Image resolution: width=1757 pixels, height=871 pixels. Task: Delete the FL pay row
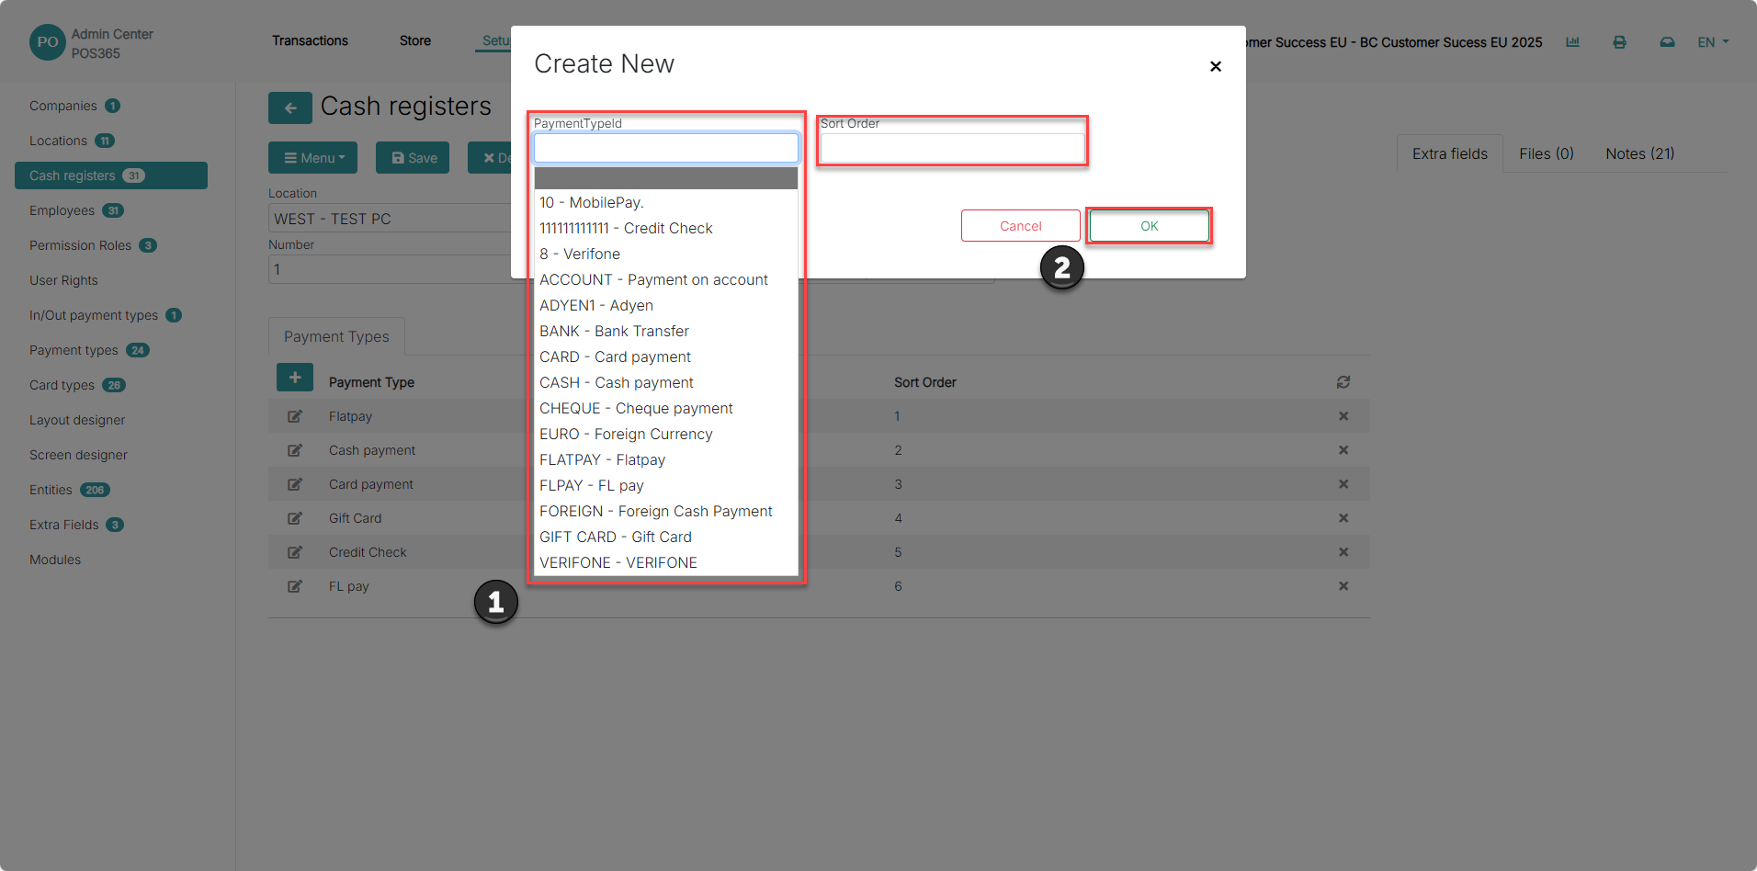tap(1343, 586)
